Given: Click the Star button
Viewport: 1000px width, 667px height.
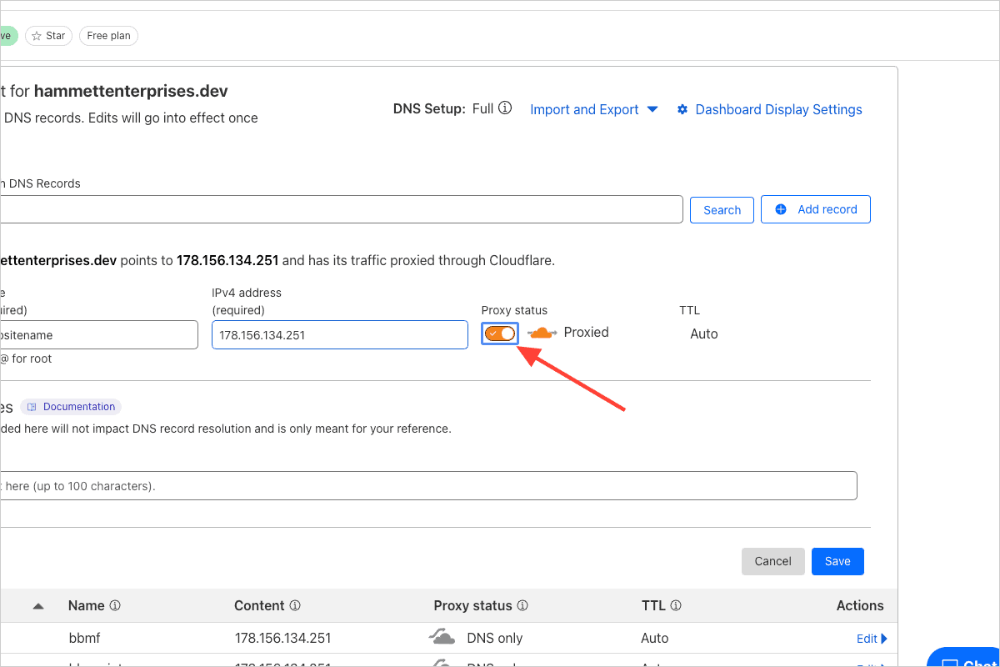Looking at the screenshot, I should pos(47,36).
